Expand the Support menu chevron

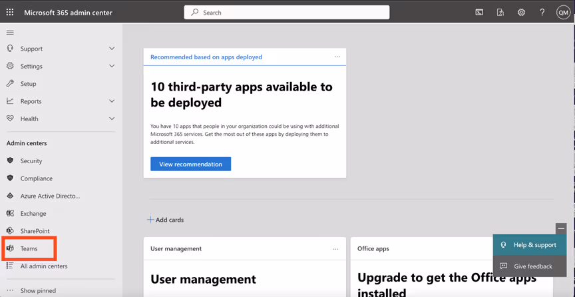click(112, 49)
